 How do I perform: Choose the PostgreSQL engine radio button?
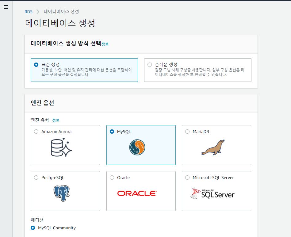click(36, 178)
